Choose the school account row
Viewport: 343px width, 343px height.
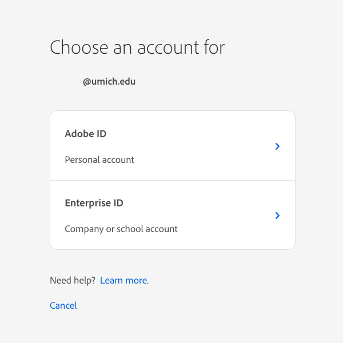(x=173, y=215)
